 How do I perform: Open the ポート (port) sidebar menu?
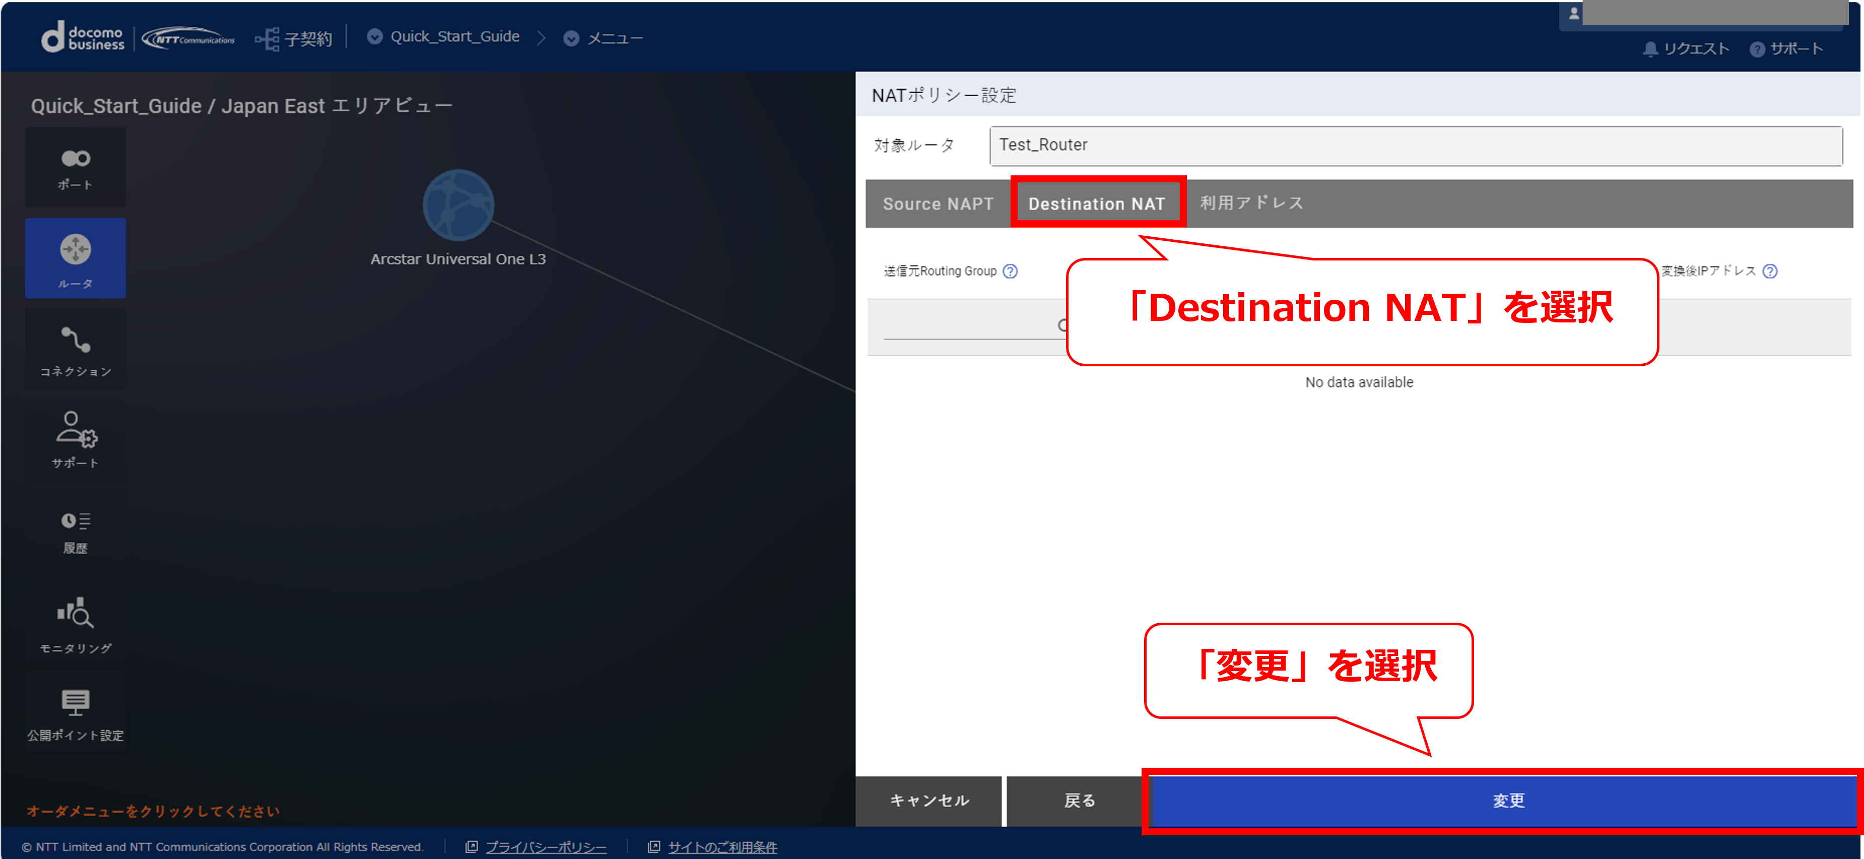pyautogui.click(x=75, y=168)
